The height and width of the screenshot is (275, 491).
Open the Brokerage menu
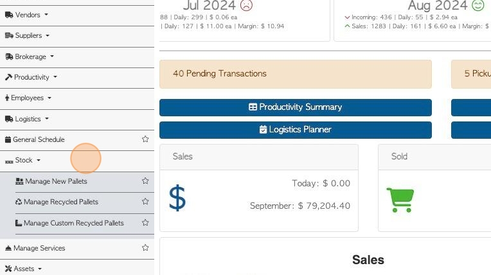click(77, 57)
